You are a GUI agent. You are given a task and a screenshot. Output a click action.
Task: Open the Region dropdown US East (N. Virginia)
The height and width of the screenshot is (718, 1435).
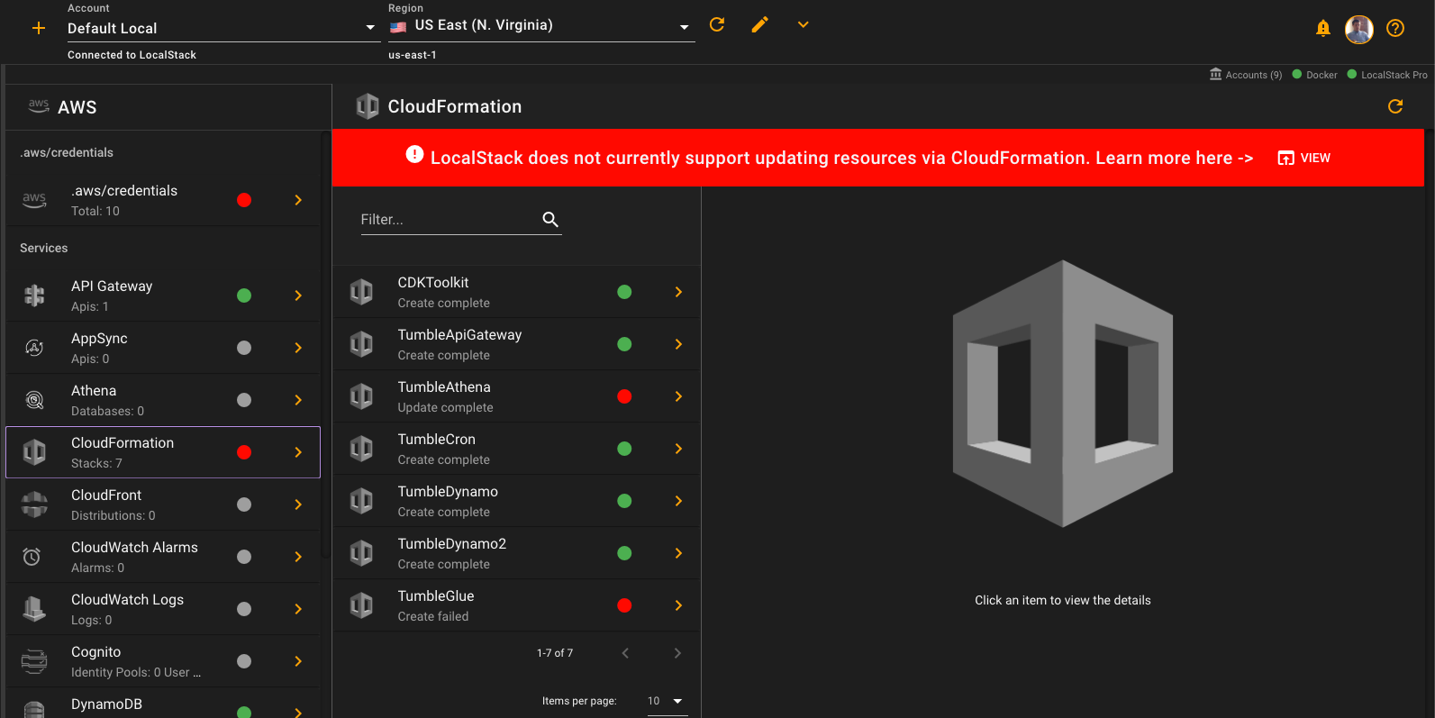tap(541, 26)
